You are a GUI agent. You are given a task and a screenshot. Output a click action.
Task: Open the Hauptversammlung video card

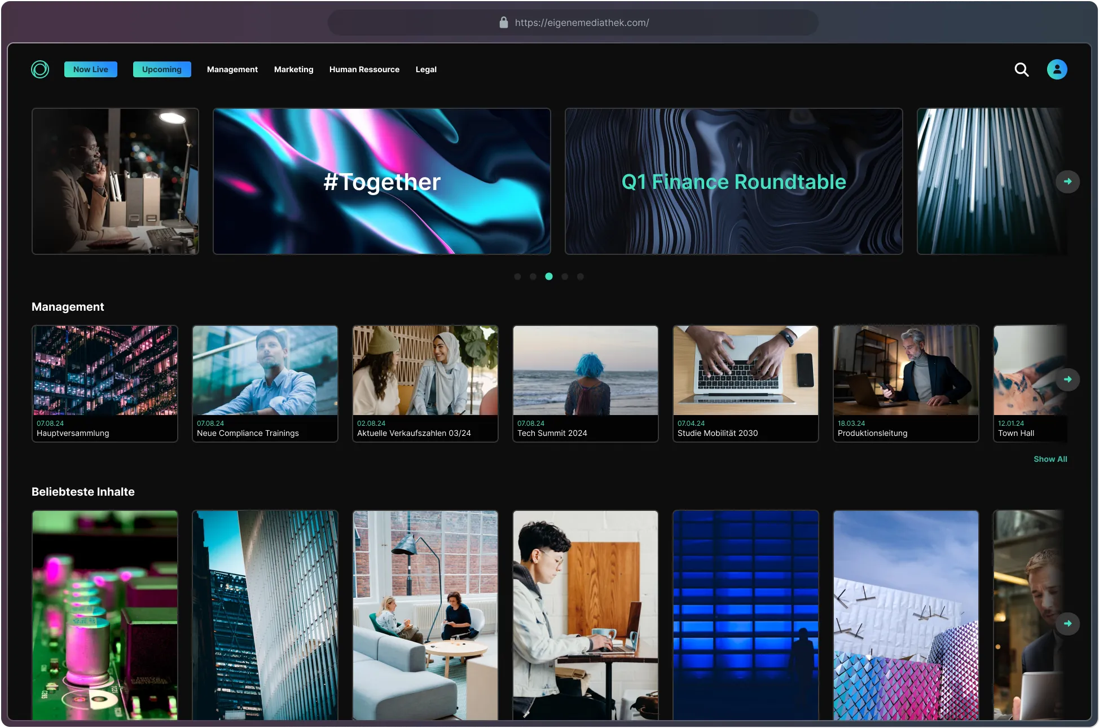105,383
